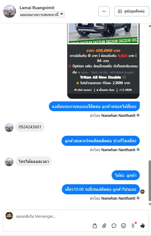Click the chat scrollbar thumb
Viewport: 151px width, 236px height.
(x=150, y=181)
